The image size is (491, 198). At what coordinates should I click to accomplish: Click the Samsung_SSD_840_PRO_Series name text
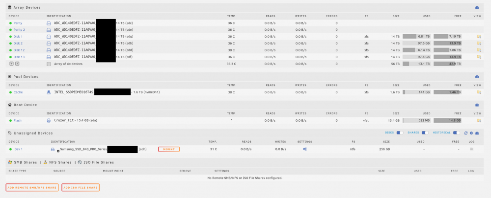click(83, 150)
